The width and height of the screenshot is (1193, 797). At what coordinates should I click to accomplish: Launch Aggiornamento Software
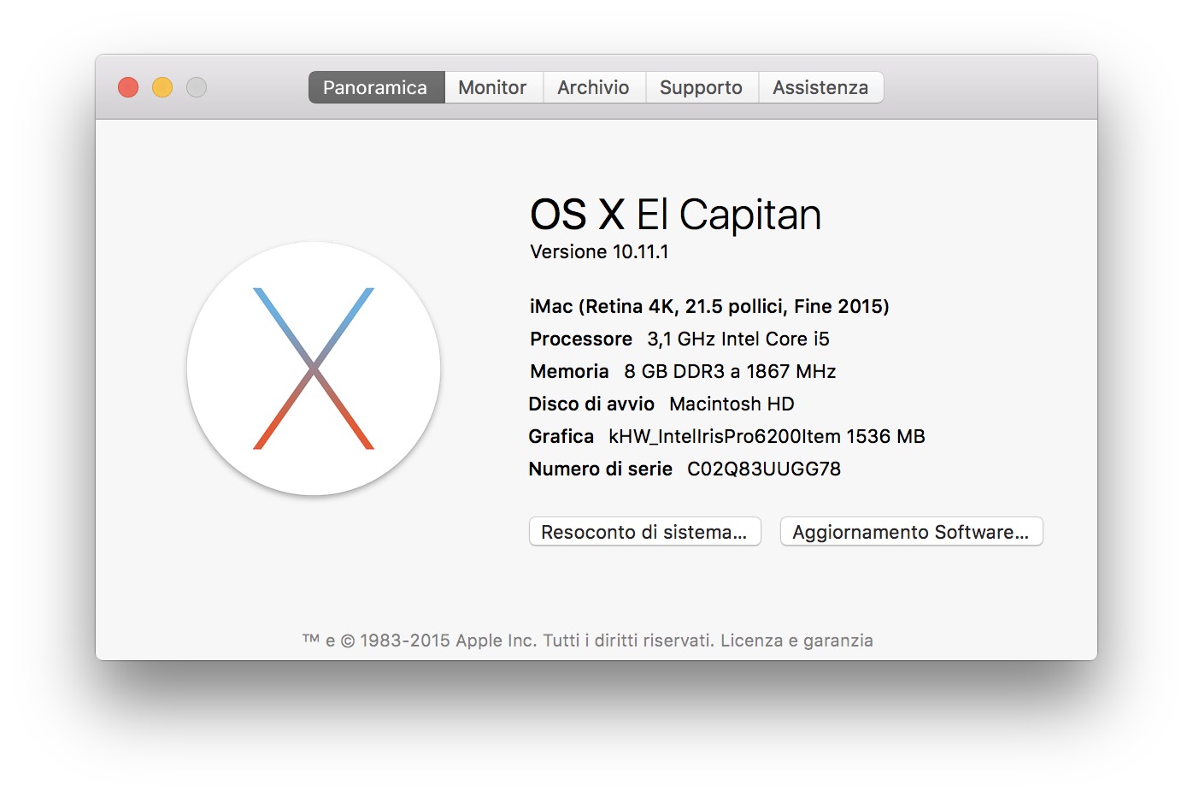[910, 532]
